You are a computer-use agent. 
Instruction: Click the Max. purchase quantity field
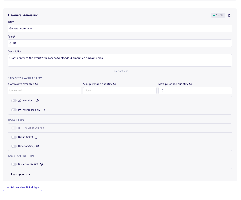pyautogui.click(x=195, y=90)
